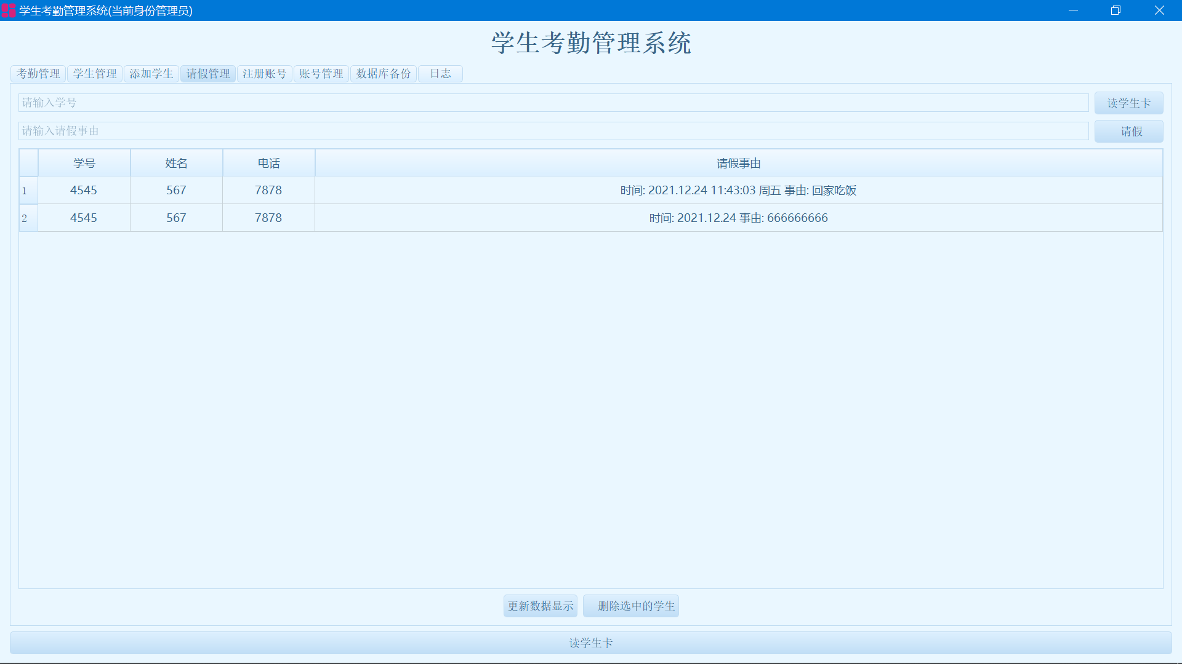The image size is (1182, 664).
Task: Open the 添加学生 tab
Action: (x=151, y=74)
